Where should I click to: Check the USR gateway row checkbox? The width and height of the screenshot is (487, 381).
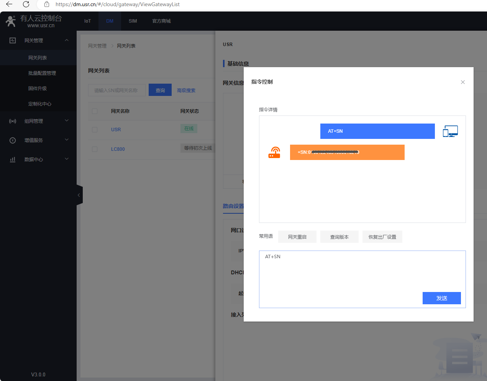[95, 130]
